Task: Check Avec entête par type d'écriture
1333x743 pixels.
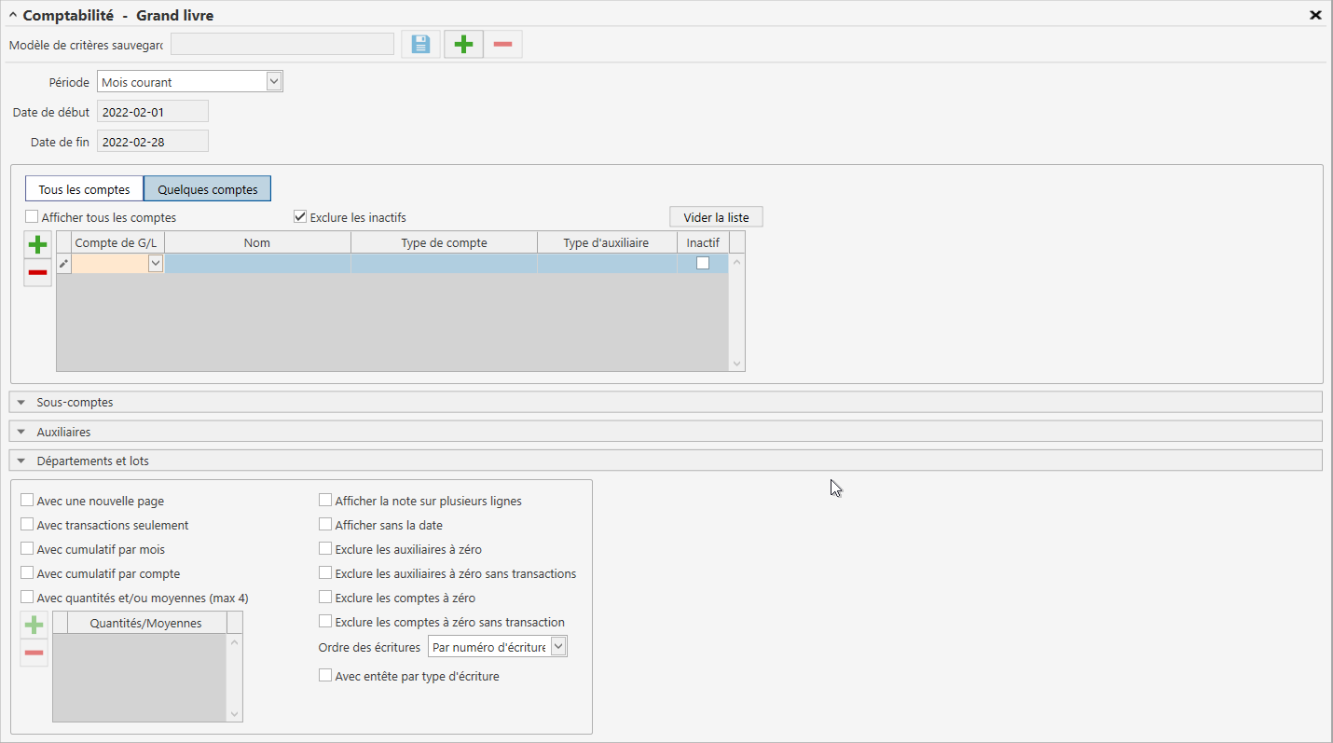Action: point(325,676)
